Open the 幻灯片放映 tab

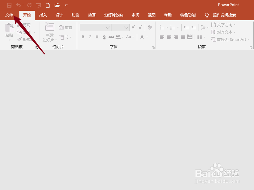pos(114,15)
